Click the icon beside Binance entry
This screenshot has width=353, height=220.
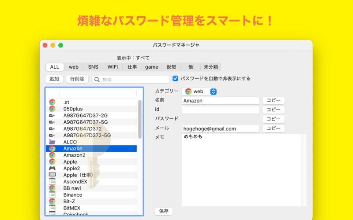(52, 194)
